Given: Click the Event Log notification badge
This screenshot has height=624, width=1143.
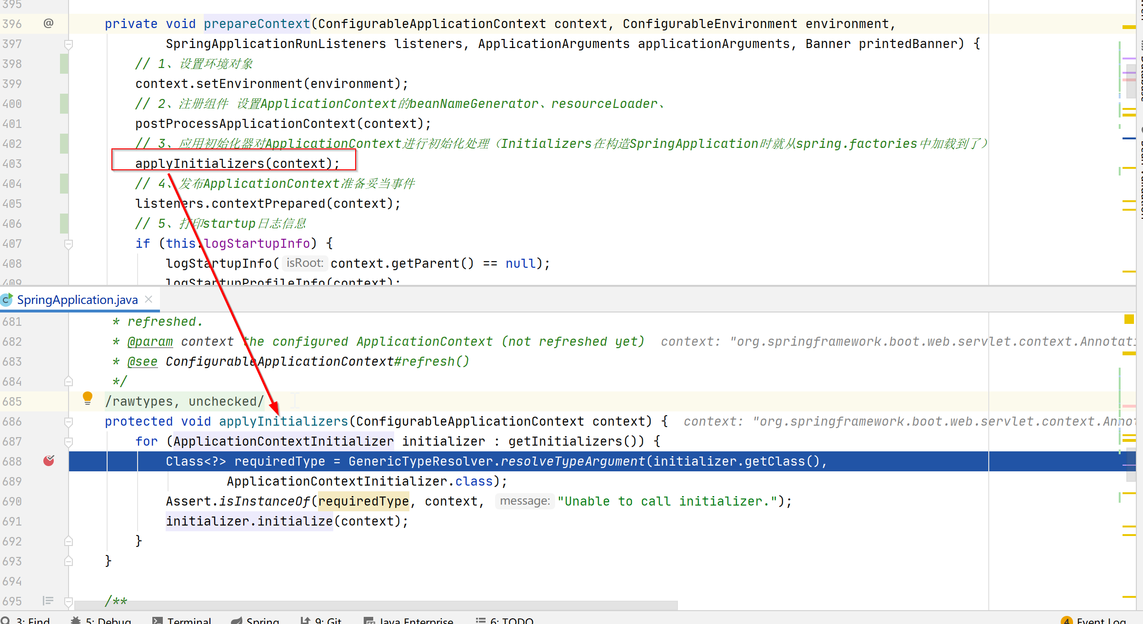Looking at the screenshot, I should (1067, 620).
